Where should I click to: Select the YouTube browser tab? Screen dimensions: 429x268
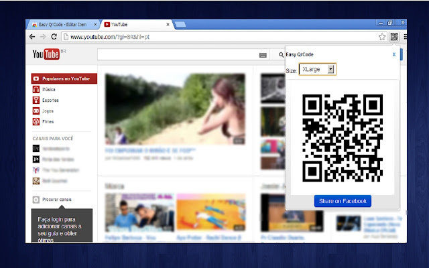pyautogui.click(x=135, y=24)
